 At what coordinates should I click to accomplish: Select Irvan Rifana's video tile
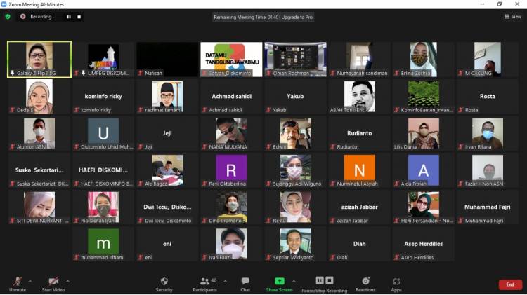pos(488,133)
